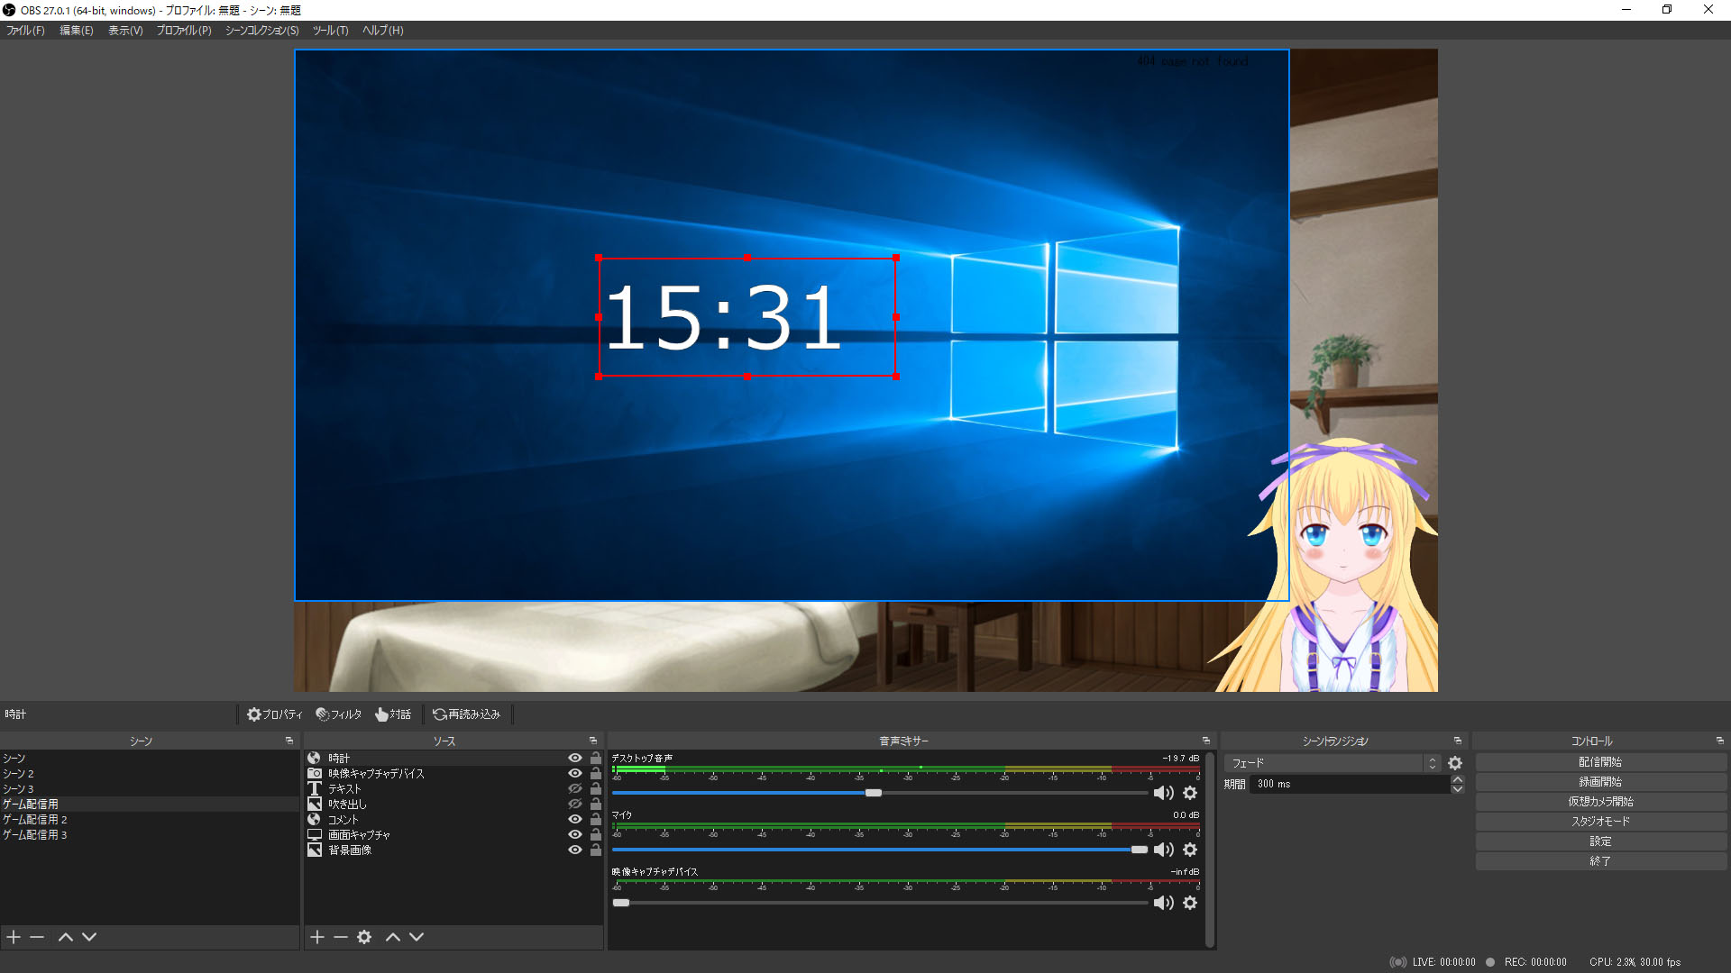This screenshot has width=1731, height=973.
Task: Open the シーンコレクション(S) menu
Action: point(261,31)
